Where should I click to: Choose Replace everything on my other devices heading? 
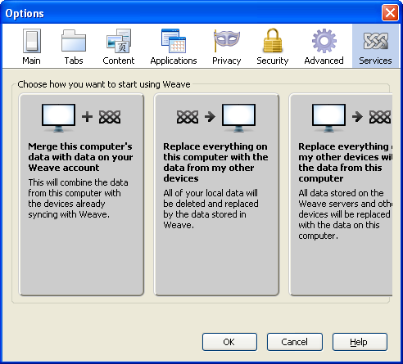click(346, 162)
